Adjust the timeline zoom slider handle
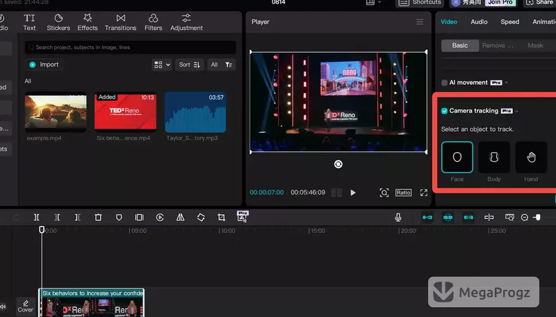 (x=537, y=218)
